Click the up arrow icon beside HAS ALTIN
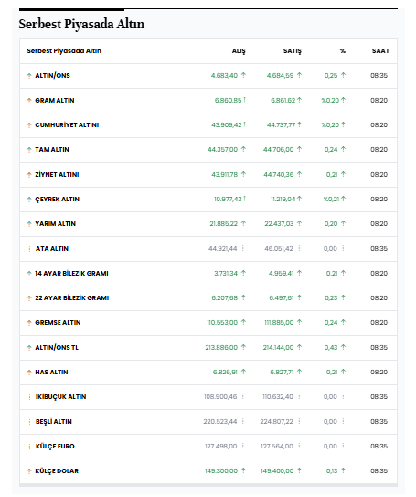This screenshot has height=497, width=416. (x=29, y=373)
